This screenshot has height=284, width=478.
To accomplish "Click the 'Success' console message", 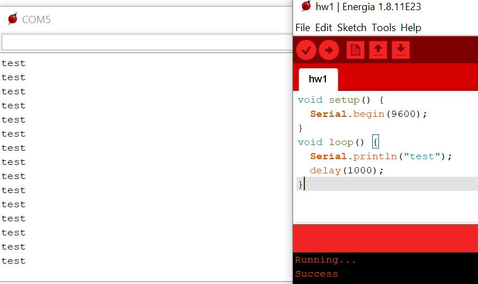I will coord(316,274).
